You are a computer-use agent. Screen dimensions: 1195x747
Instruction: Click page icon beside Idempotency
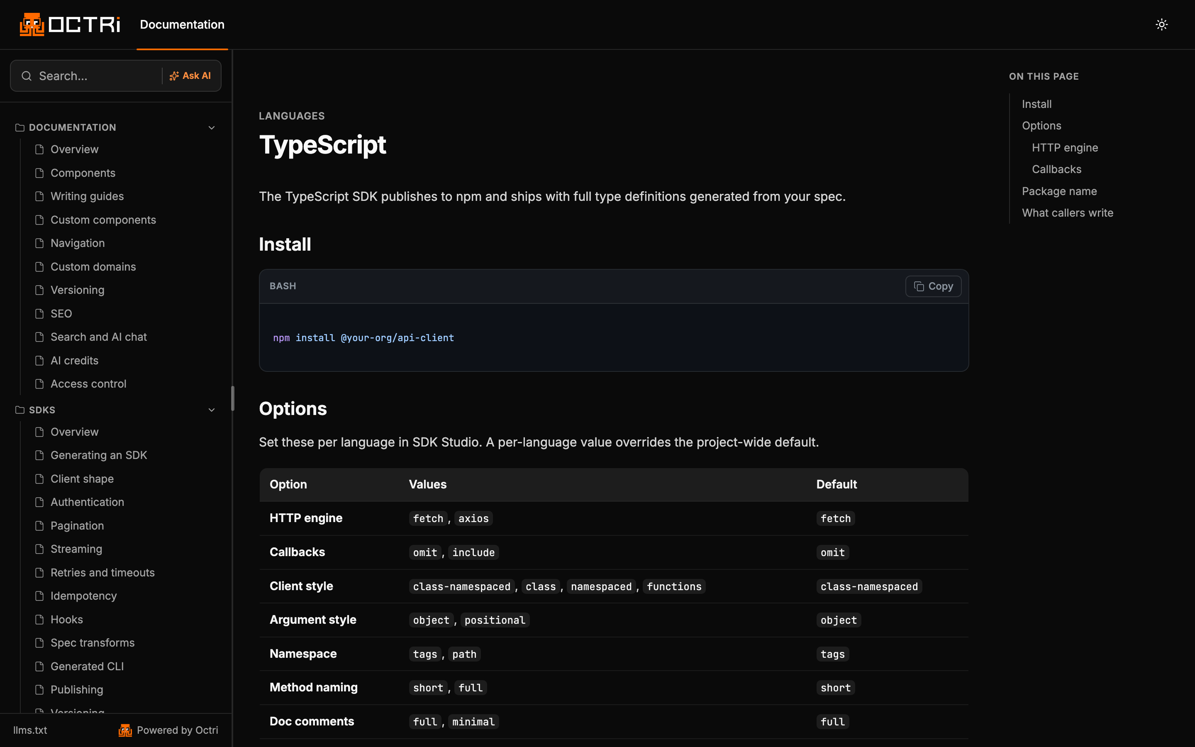pyautogui.click(x=39, y=596)
